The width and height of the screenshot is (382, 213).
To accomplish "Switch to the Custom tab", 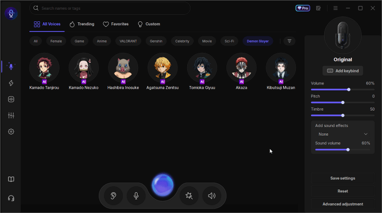I will [149, 24].
